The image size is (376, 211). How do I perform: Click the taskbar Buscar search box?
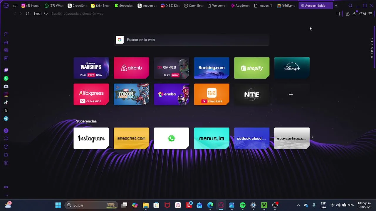91,205
